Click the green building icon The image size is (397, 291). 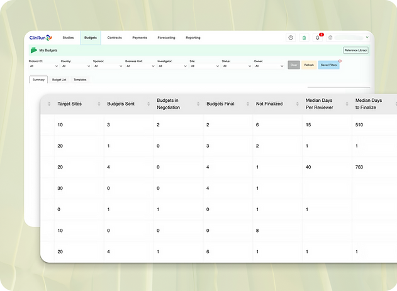[304, 38]
